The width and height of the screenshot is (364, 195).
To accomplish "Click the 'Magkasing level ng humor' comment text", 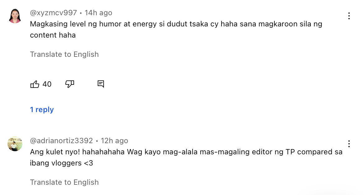I will coord(176,29).
